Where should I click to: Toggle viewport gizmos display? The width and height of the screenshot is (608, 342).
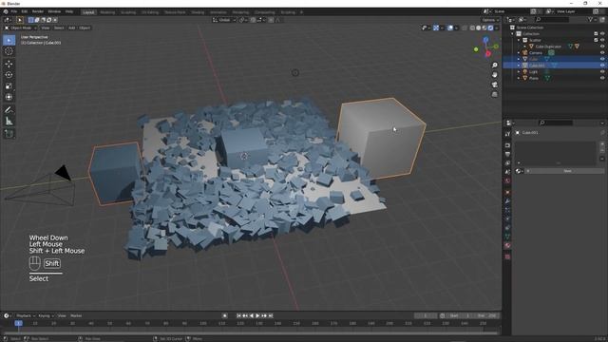click(x=436, y=28)
